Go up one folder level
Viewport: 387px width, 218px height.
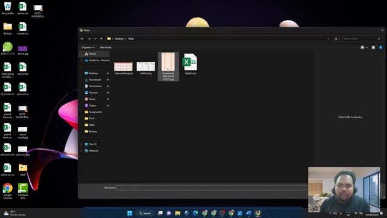(101, 39)
